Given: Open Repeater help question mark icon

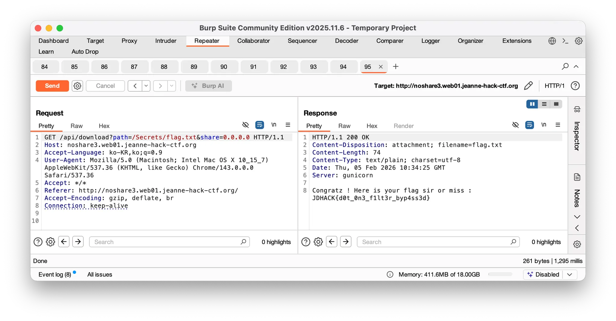Looking at the screenshot, I should click(x=575, y=86).
